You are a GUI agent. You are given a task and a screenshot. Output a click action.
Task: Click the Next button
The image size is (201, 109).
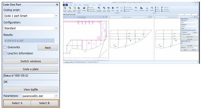point(48,48)
